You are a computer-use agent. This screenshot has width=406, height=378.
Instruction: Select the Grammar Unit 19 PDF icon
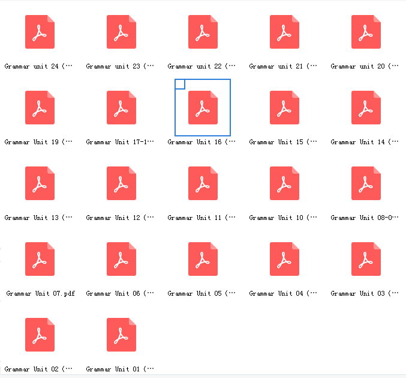pyautogui.click(x=40, y=108)
